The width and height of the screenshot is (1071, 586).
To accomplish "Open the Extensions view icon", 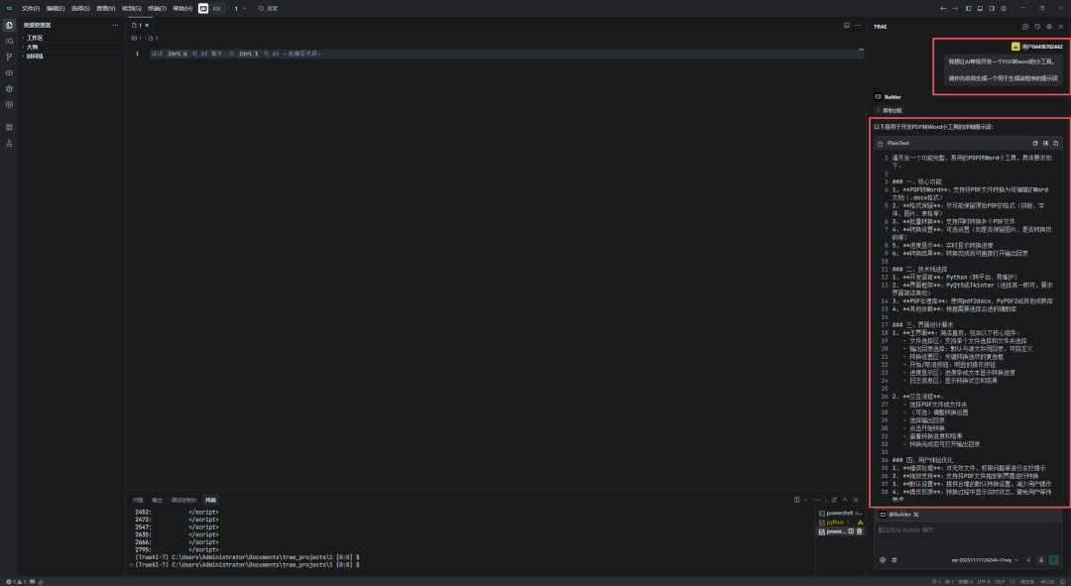I will click(x=9, y=127).
